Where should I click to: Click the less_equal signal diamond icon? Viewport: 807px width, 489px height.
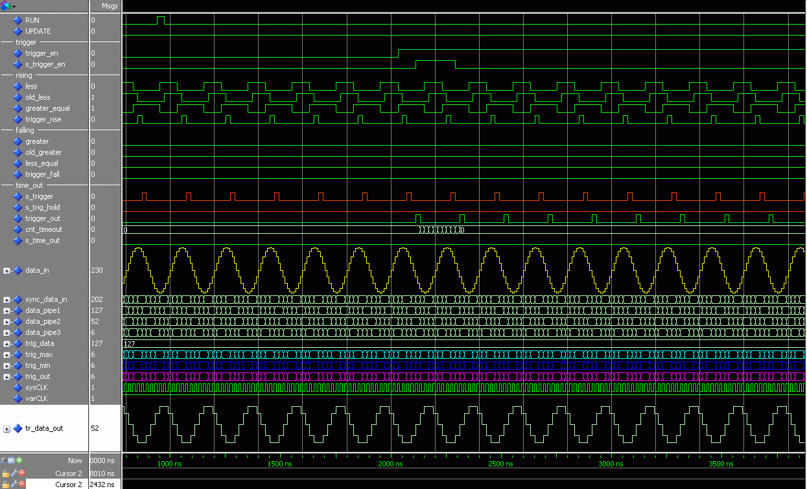click(x=18, y=163)
